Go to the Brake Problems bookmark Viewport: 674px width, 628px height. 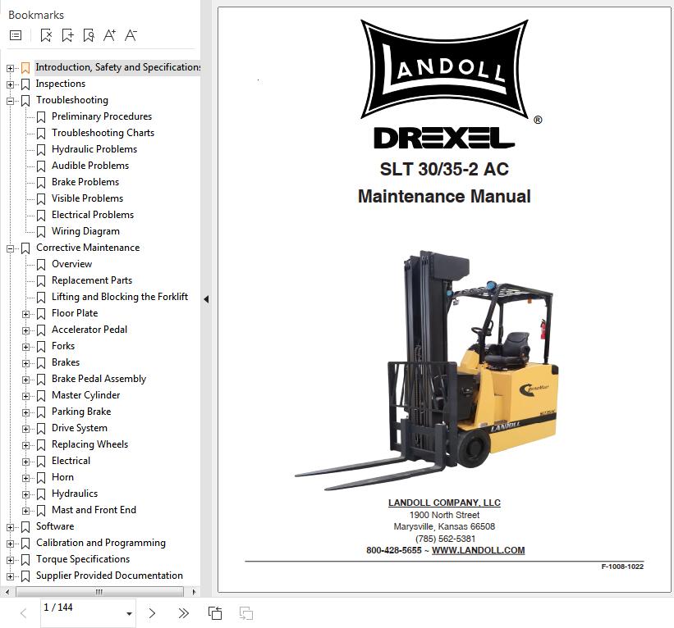85,182
